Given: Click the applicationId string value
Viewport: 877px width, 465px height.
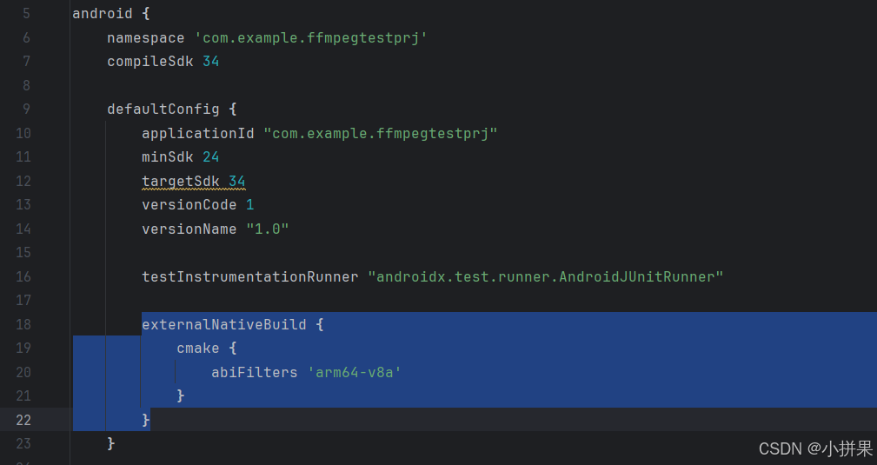Looking at the screenshot, I should pos(381,133).
